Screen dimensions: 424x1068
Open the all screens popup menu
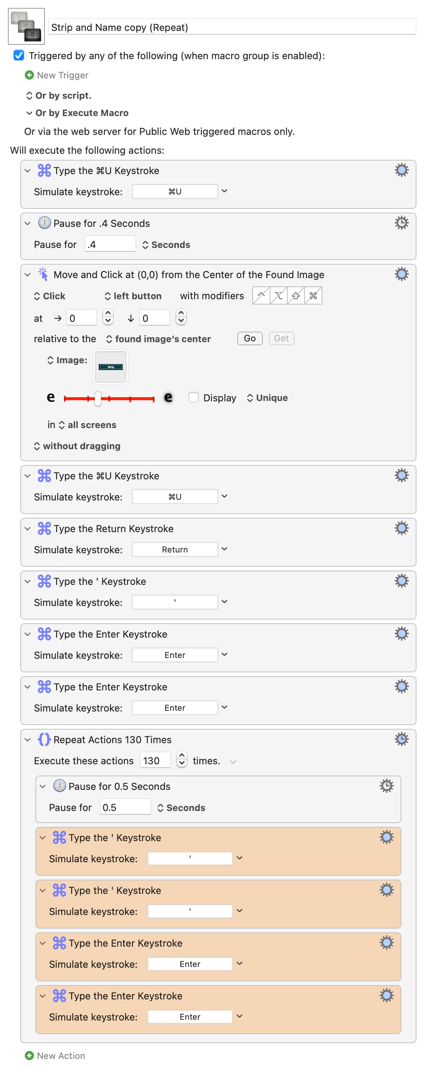pos(87,425)
